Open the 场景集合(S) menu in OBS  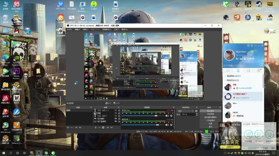click(107, 29)
